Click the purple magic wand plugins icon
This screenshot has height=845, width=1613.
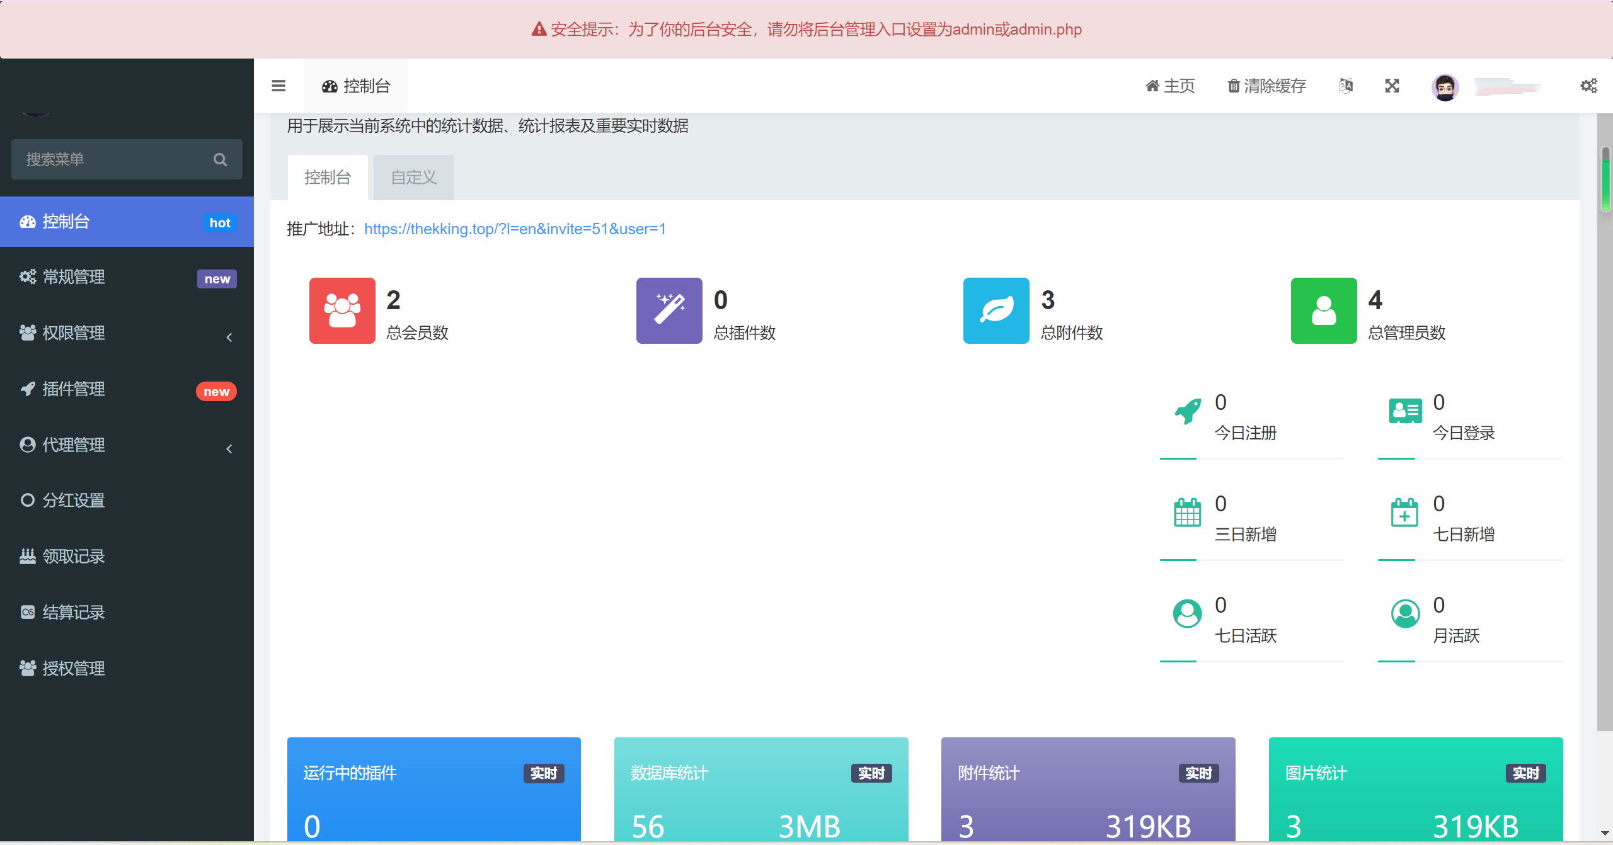669,310
